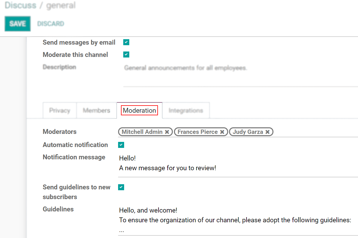Switch to the Privacy tab

(x=60, y=110)
